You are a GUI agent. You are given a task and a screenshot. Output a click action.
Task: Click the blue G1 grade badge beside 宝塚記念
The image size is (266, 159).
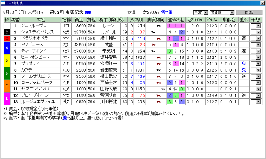point(88,12)
